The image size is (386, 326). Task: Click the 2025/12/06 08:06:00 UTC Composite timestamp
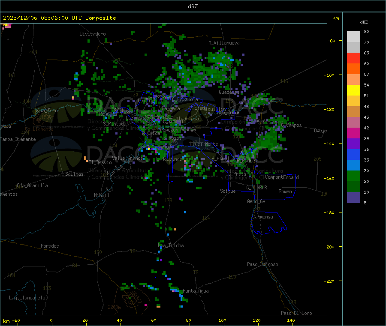pyautogui.click(x=59, y=18)
